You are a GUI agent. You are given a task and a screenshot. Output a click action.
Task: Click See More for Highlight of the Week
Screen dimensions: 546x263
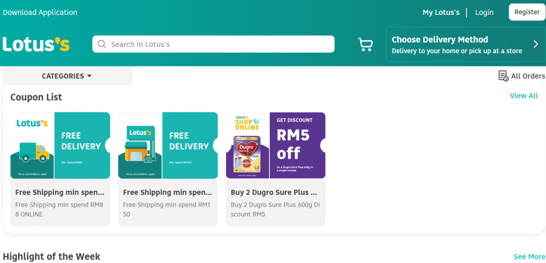(x=529, y=257)
